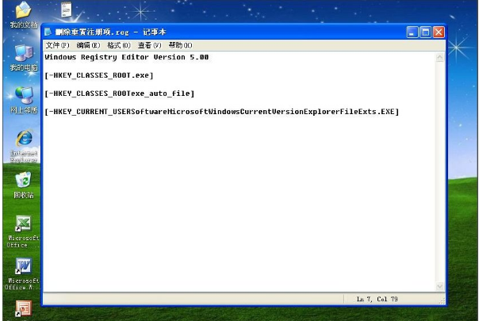Image resolution: width=479 pixels, height=321 pixels.
Task: Maximize the Notepad window
Action: [425, 32]
